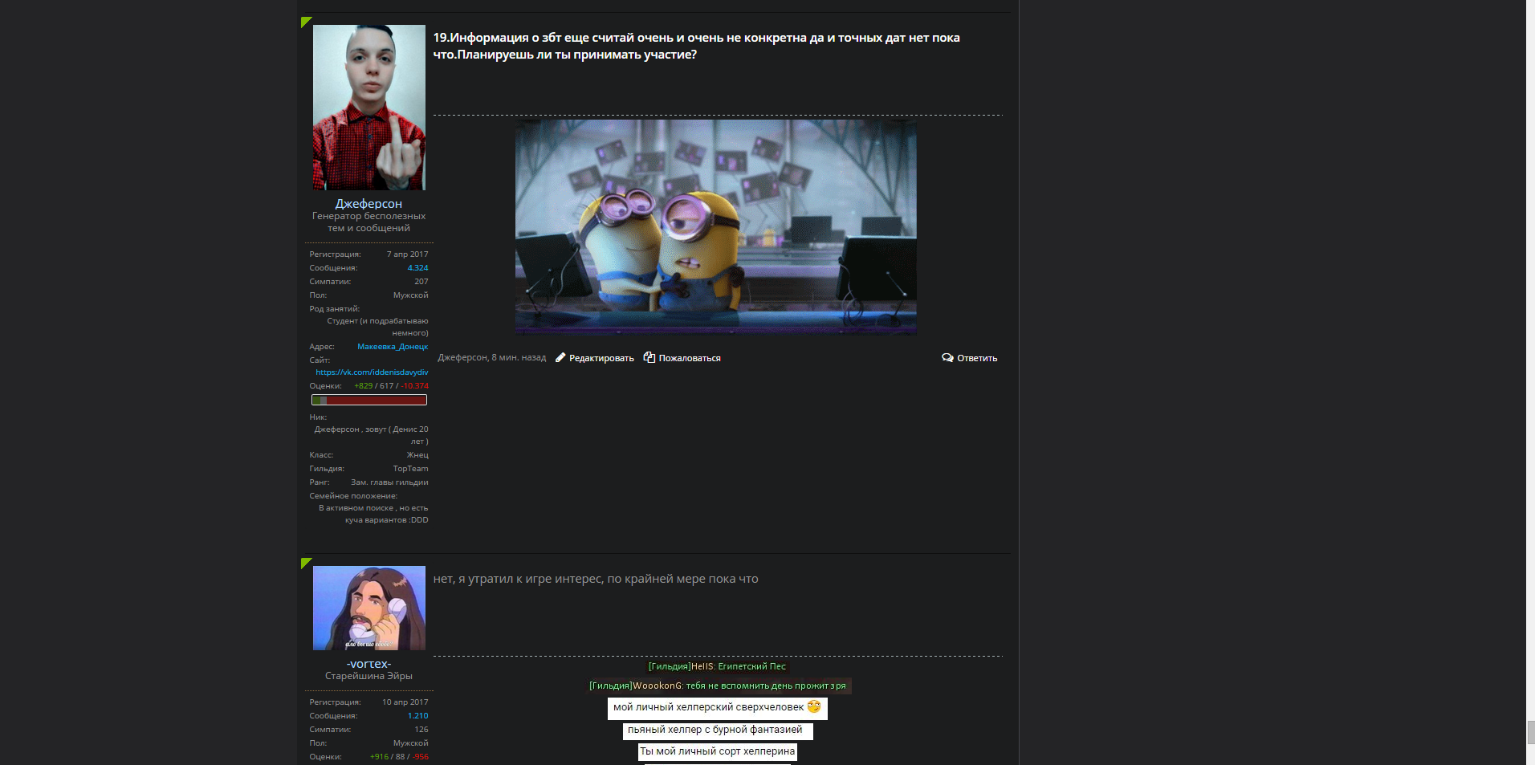
Task: Open Джеферсон's profile avatar image
Action: point(369,108)
